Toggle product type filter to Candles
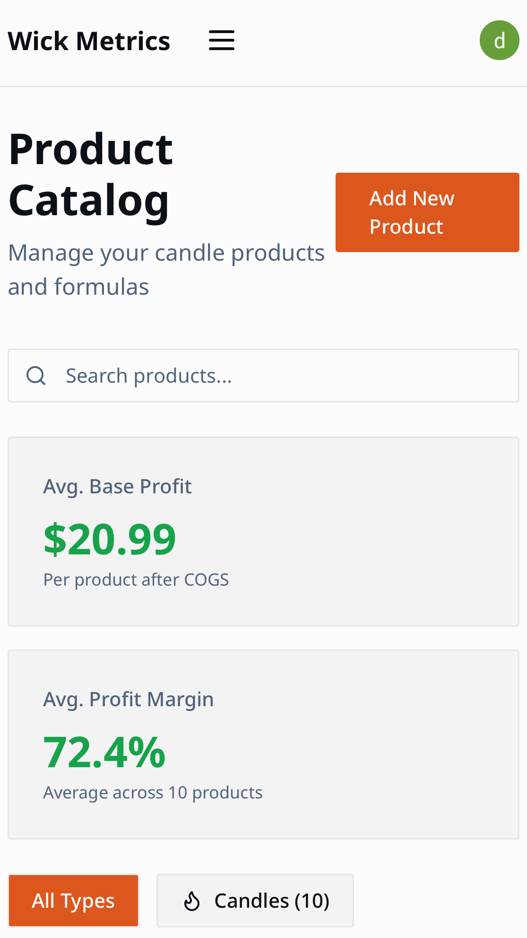The image size is (527, 938). (x=255, y=900)
